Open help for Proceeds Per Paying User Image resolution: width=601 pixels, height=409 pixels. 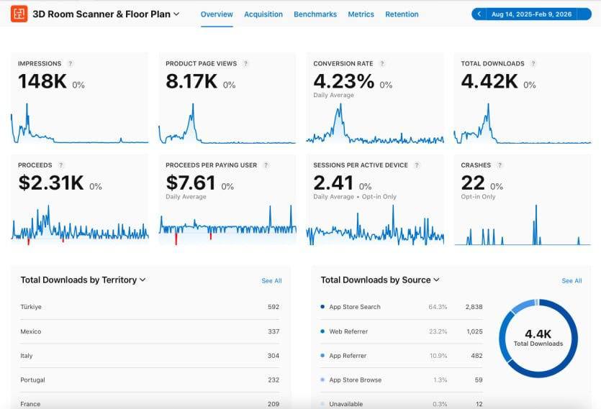coord(266,165)
